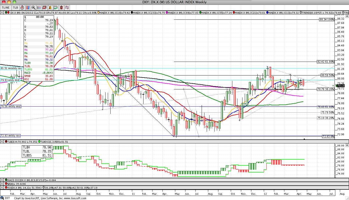Close the TLB pane X box

[x=2, y=142]
